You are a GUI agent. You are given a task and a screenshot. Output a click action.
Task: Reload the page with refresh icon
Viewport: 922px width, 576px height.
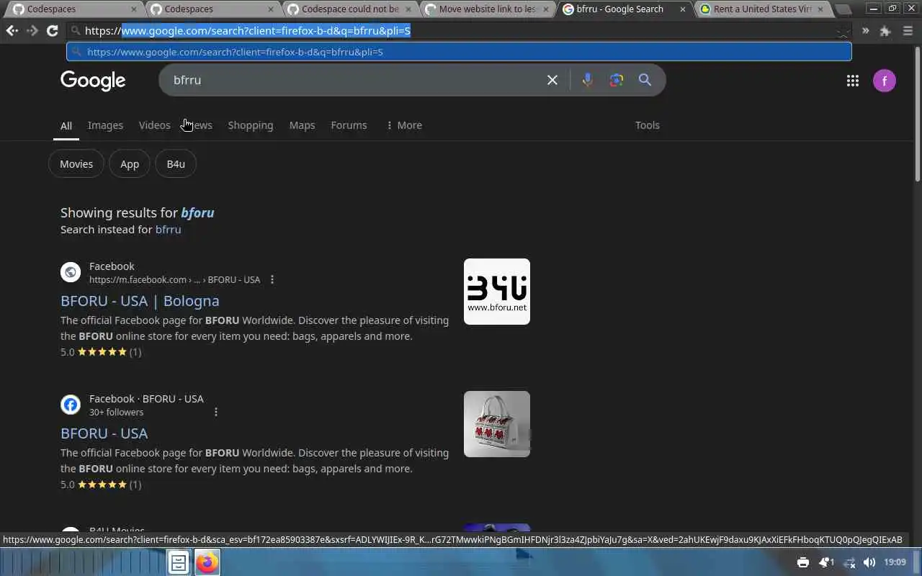click(52, 31)
